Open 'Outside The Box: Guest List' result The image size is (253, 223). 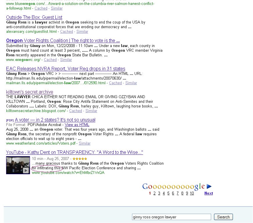coord(34,17)
